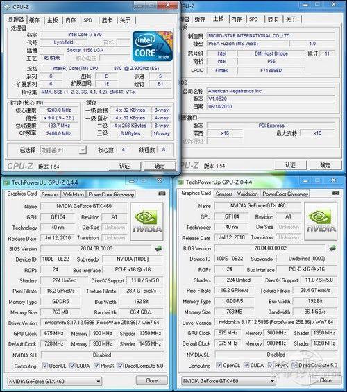Open Validation tab in right GPU-Z
The width and height of the screenshot is (347, 392).
(x=248, y=194)
